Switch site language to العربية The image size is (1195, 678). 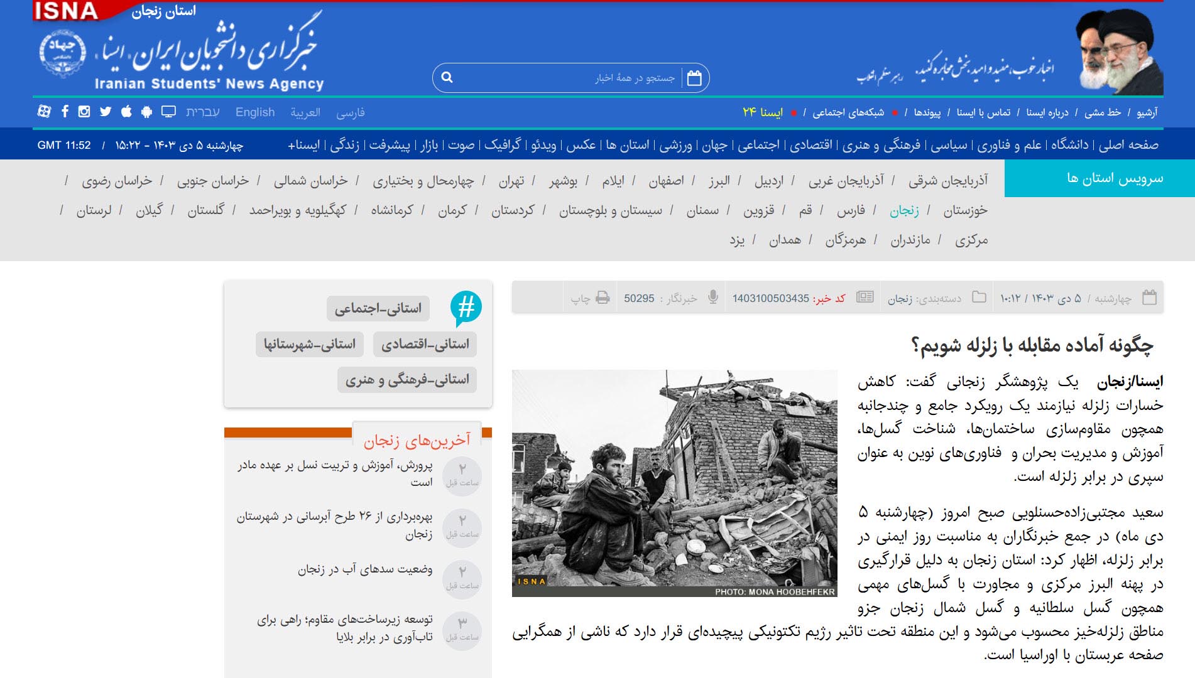coord(305,112)
